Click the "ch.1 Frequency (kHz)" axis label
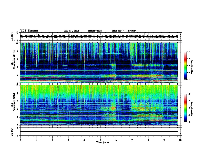 tap(14, 60)
